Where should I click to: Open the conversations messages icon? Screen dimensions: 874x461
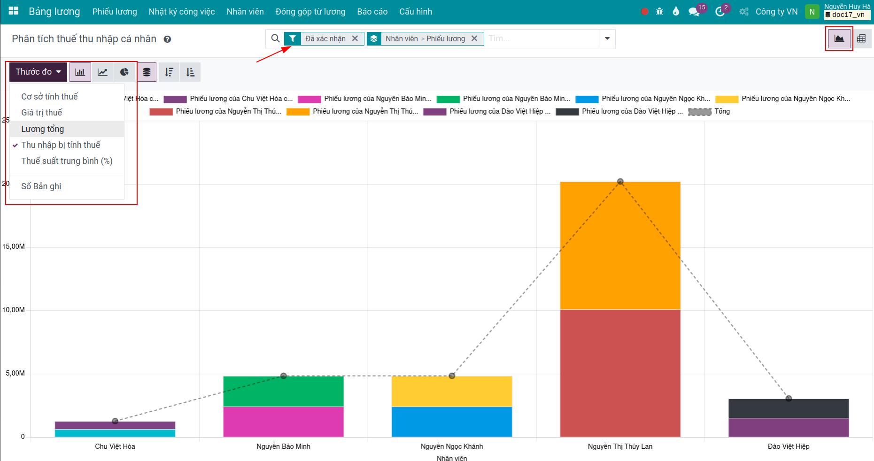pos(694,12)
